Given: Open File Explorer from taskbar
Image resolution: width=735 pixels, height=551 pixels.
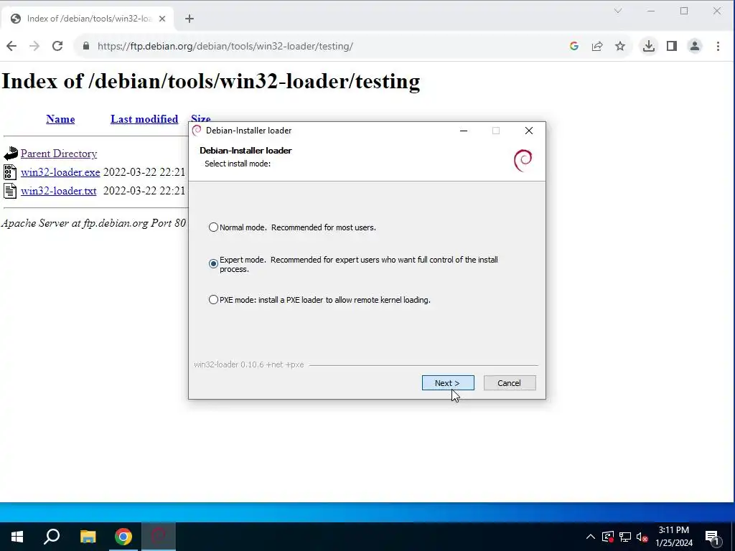Looking at the screenshot, I should click(x=88, y=537).
